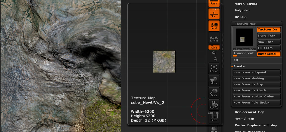This screenshot has width=286, height=132.
Task: Click the Rotate canvas icon
Action: tap(214, 105)
